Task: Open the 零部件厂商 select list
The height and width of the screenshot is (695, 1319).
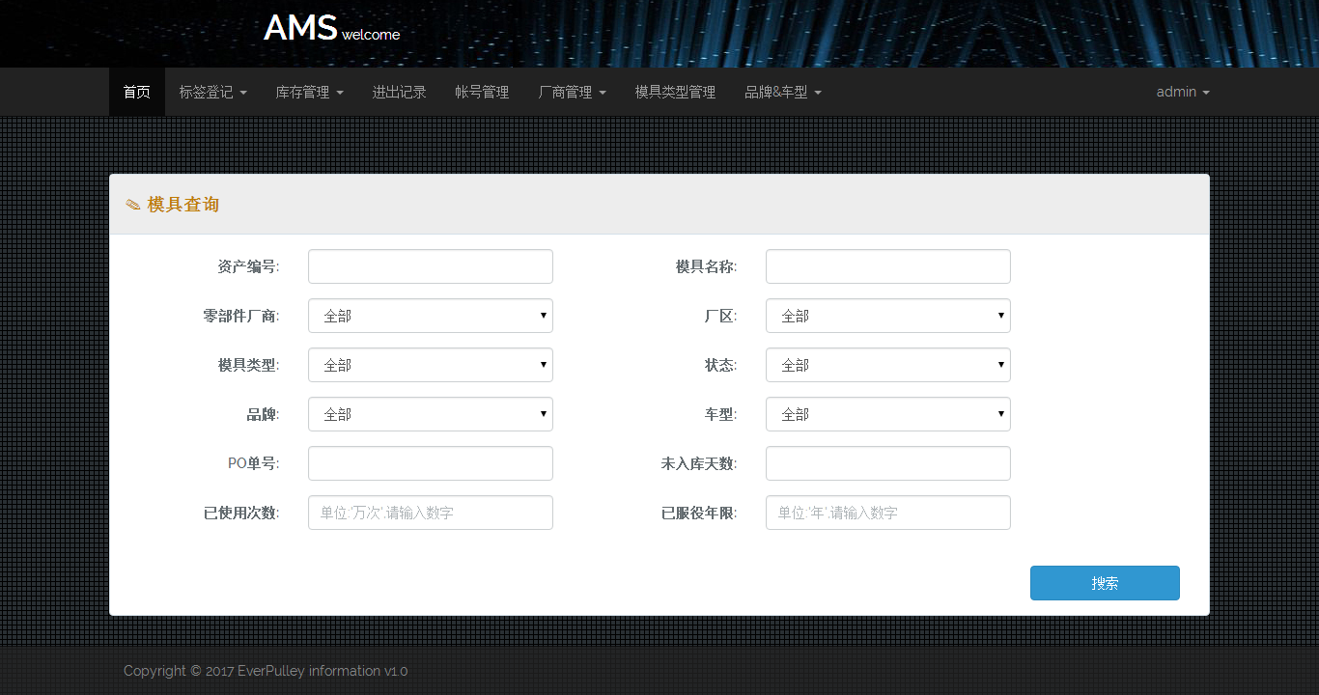Action: (x=430, y=316)
